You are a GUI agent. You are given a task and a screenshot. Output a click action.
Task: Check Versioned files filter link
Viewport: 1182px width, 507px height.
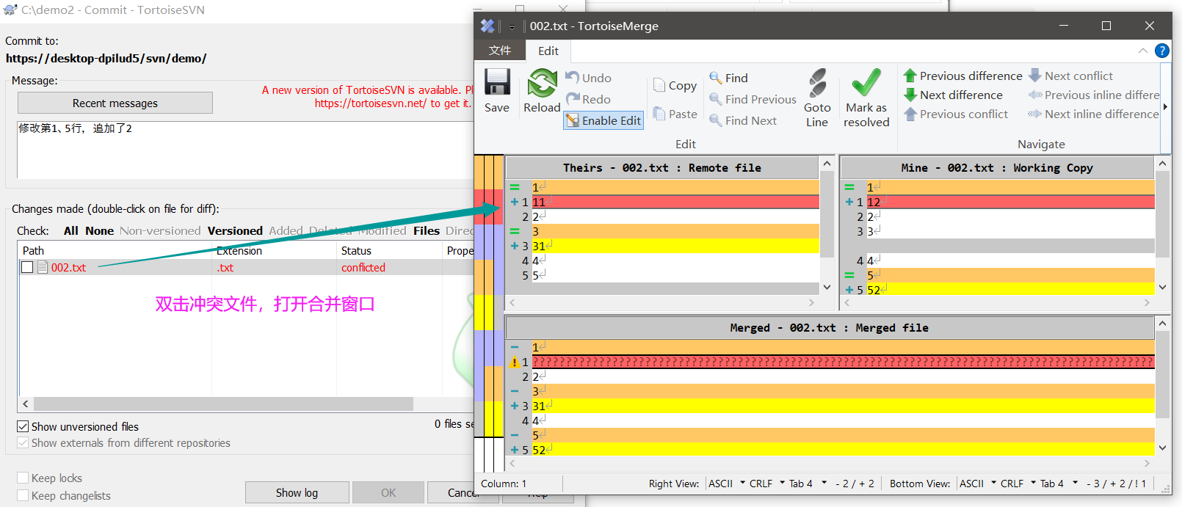click(235, 230)
